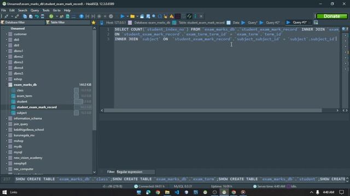The height and width of the screenshot is (196, 350).
Task: Expand the mysql database node
Action: click(x=7, y=152)
